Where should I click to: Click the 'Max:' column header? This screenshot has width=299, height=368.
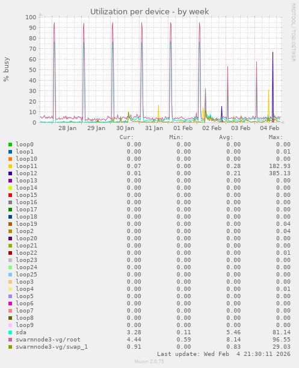tap(276, 137)
